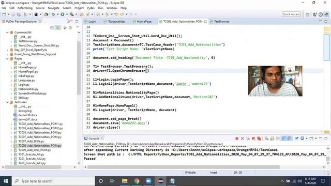Click Remove All Terminated Launches icon
The height and width of the screenshot is (186, 331).
tap(248, 138)
